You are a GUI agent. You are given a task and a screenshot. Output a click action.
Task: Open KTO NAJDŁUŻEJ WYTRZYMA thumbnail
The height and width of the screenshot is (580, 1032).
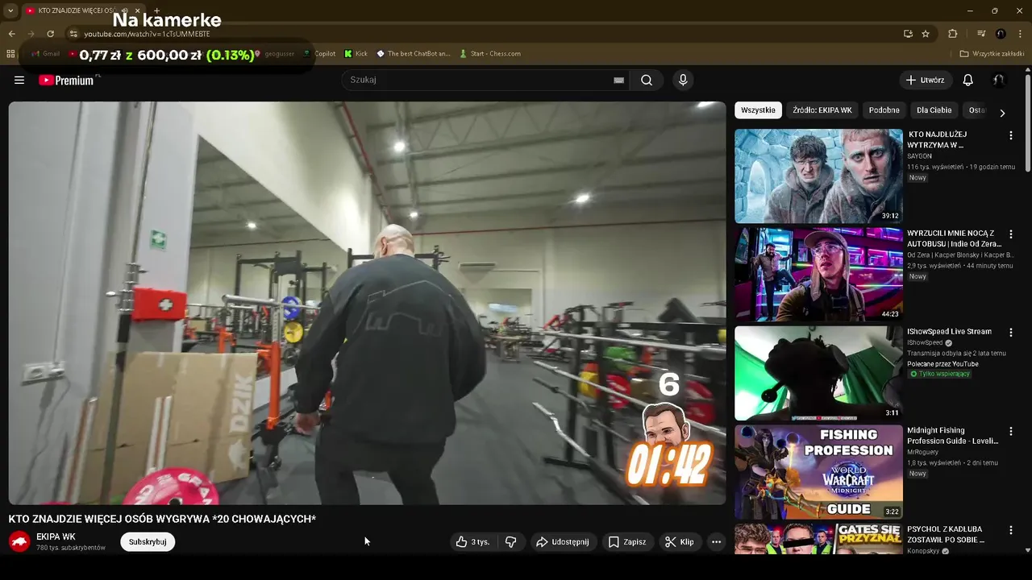coord(818,176)
